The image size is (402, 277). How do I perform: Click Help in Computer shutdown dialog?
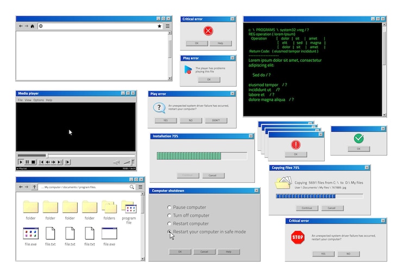point(229,252)
